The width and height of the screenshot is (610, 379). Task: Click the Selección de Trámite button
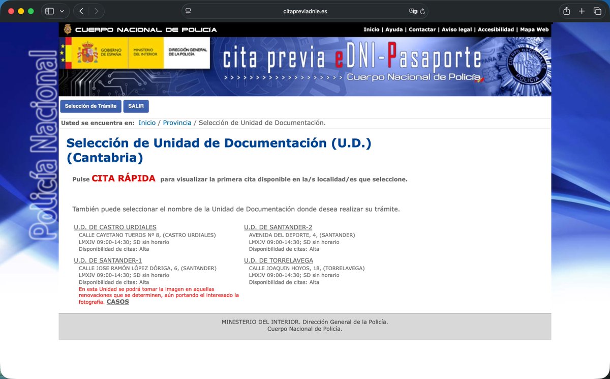(91, 106)
